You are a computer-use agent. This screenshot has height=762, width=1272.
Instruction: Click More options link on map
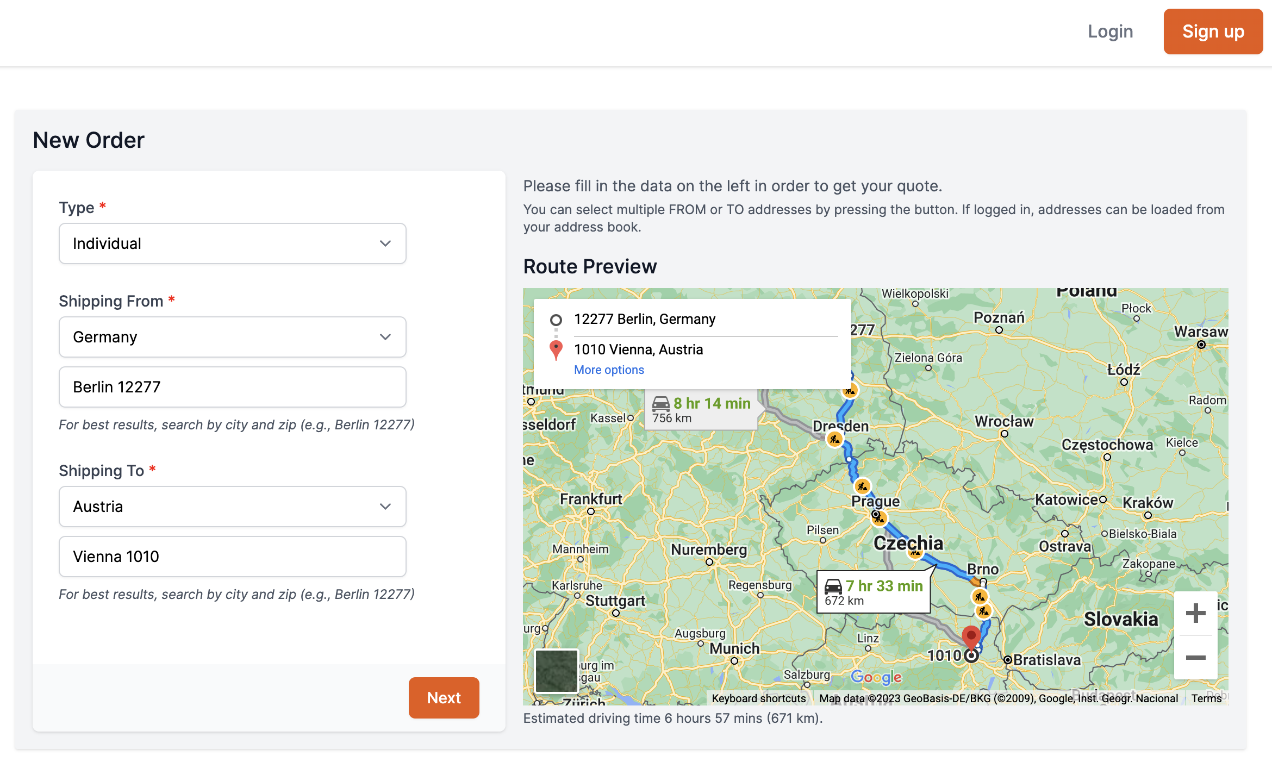pyautogui.click(x=609, y=370)
